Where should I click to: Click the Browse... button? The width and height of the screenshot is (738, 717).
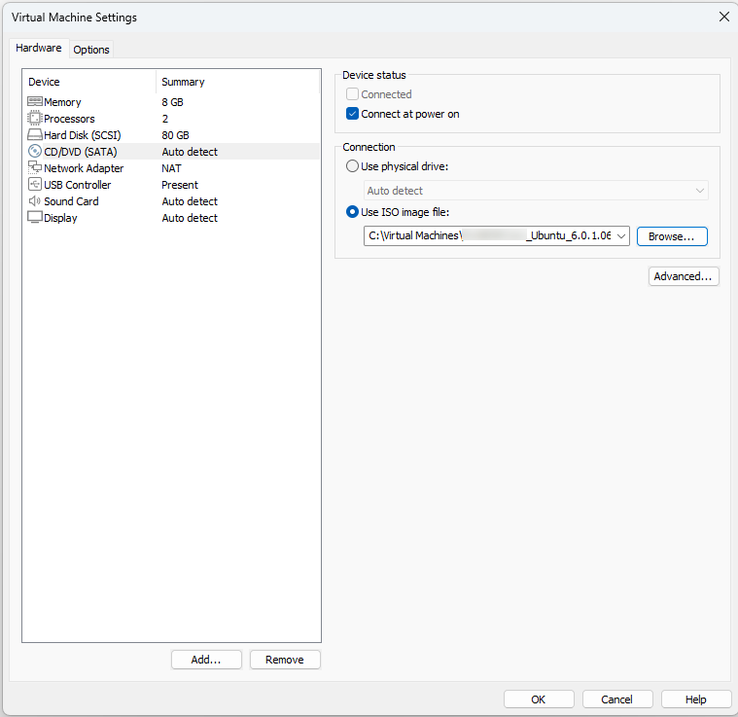pos(671,236)
